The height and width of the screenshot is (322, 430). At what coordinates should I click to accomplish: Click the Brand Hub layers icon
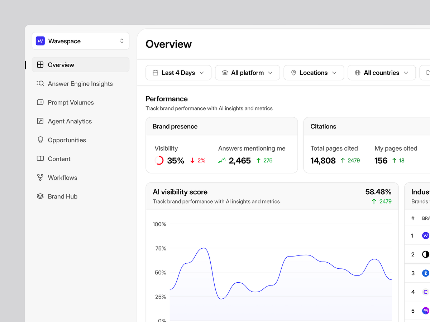40,196
